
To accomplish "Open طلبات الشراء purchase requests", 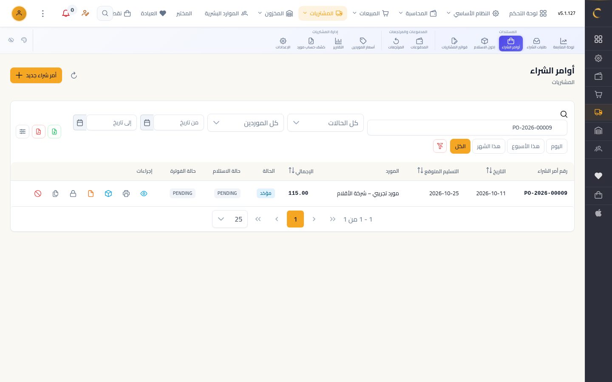I will [536, 43].
